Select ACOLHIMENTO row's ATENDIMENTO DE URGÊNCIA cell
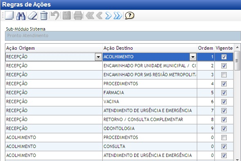 tap(150, 155)
